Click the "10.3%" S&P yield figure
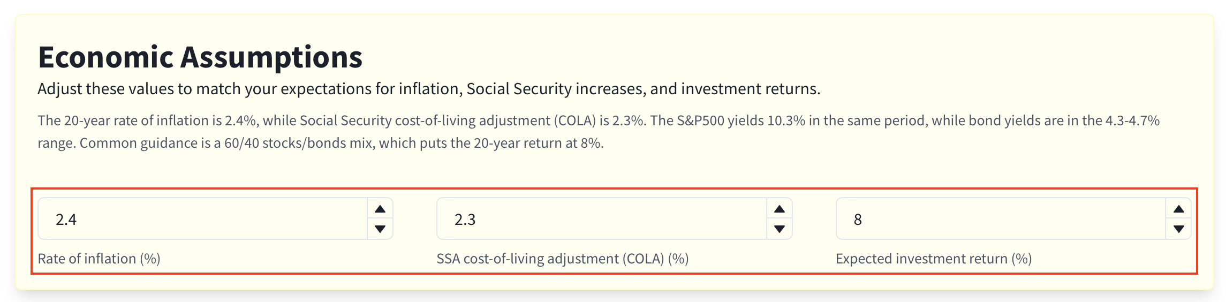This screenshot has width=1226, height=302. click(x=786, y=120)
